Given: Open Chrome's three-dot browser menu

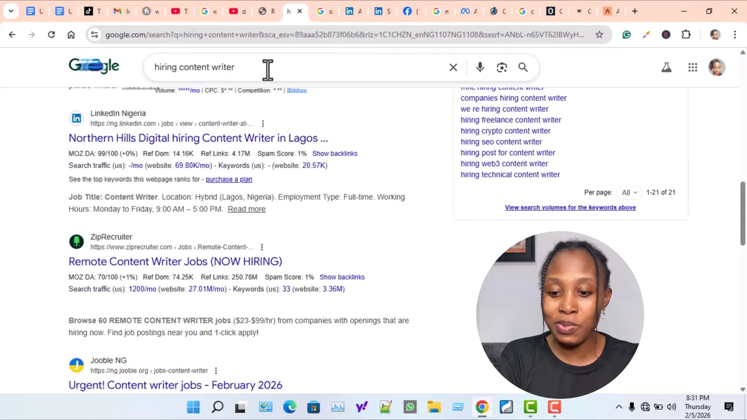Looking at the screenshot, I should (x=735, y=34).
